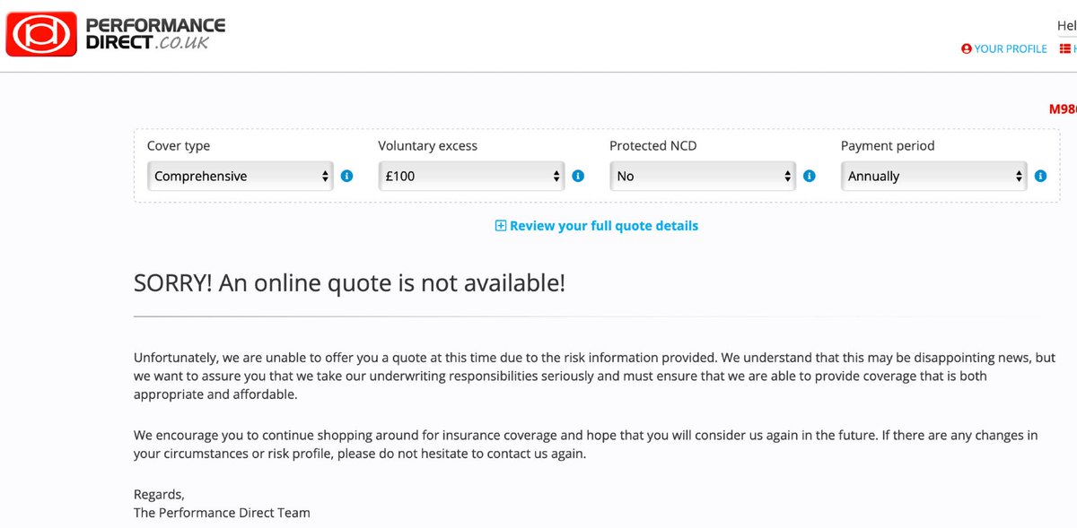This screenshot has height=528, width=1077.
Task: Open the Your Profile link
Action: 1011,49
